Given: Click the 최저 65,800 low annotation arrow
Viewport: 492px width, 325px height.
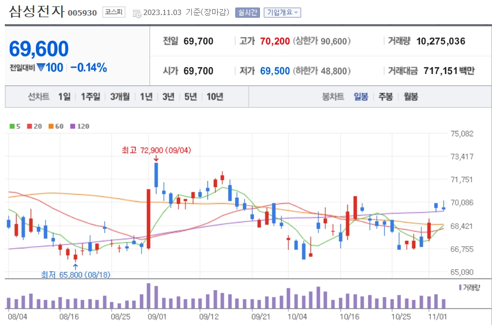Looking at the screenshot, I should (x=75, y=265).
